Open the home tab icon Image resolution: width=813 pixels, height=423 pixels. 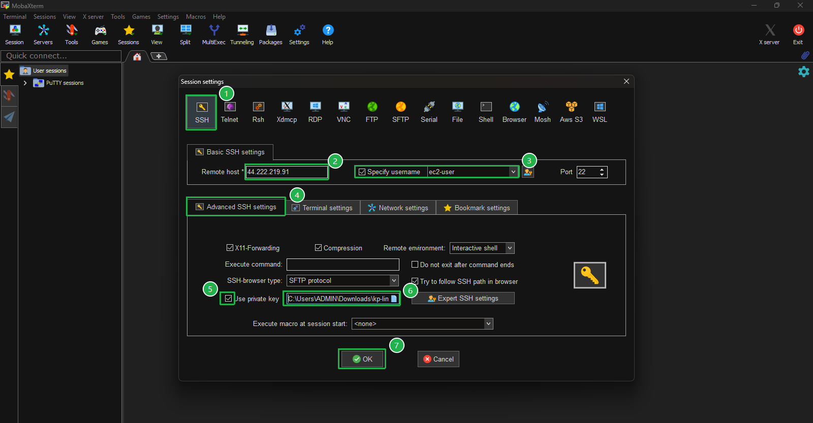[137, 56]
